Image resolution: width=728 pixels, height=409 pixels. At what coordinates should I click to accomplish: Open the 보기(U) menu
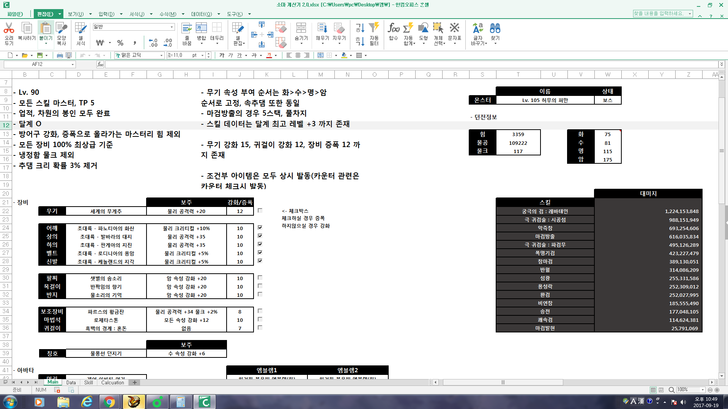pyautogui.click(x=76, y=14)
